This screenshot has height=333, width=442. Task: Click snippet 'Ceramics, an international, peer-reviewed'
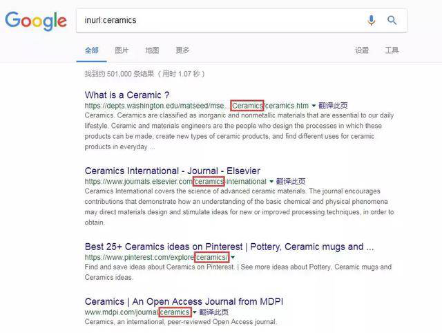(181, 322)
